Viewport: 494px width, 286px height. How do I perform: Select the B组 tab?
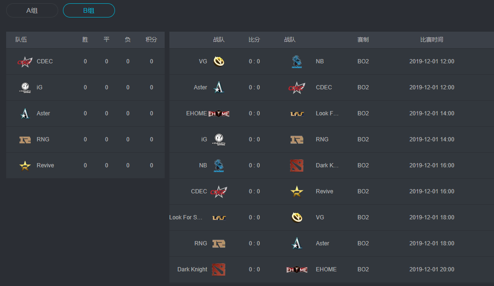click(88, 10)
